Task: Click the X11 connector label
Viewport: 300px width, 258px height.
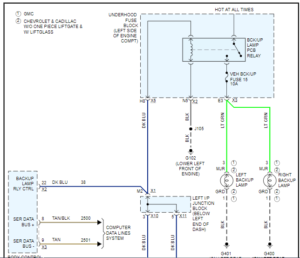Action: [x=183, y=216]
